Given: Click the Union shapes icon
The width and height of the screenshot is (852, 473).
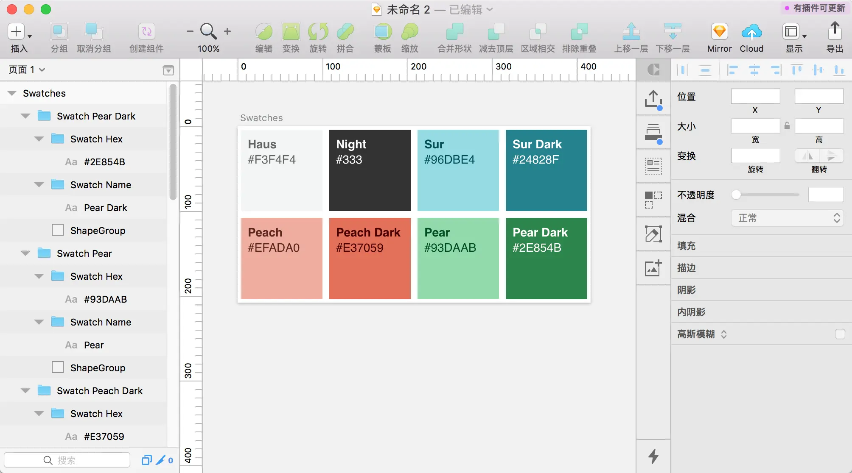Looking at the screenshot, I should pos(454,32).
